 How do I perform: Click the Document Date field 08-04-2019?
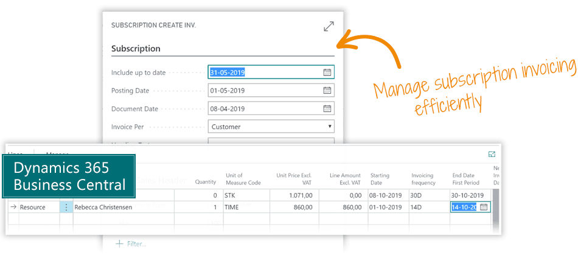(271, 109)
